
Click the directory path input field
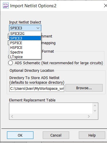pyautogui.click(x=37, y=88)
